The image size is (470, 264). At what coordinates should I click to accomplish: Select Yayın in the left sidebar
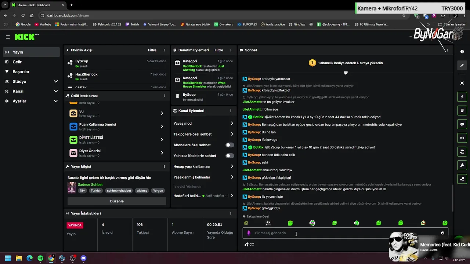[x=31, y=52]
